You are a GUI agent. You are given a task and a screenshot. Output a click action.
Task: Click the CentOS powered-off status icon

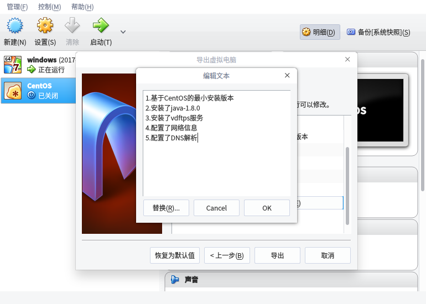coord(31,95)
